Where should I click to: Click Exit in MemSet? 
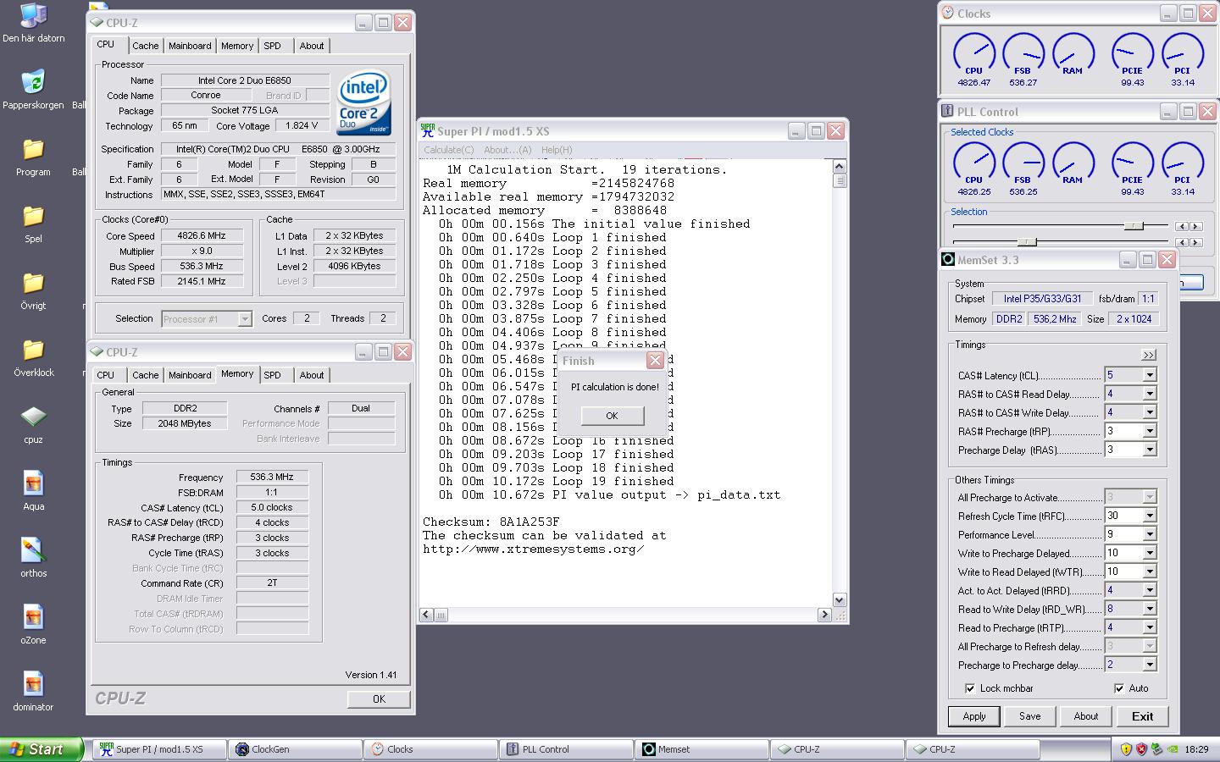1142,716
